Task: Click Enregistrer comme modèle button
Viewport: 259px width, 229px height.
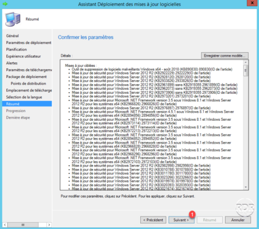Action: pos(225,56)
